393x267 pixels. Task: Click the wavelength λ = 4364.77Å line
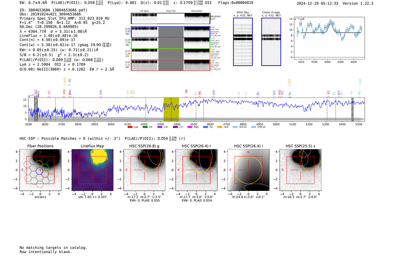point(53,31)
